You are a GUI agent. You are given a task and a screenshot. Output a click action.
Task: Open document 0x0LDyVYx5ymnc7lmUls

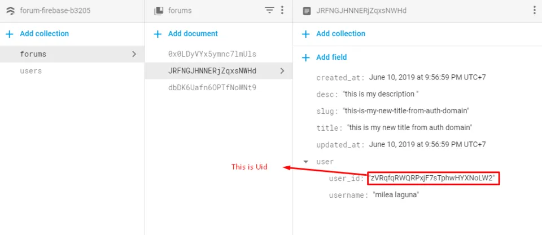212,54
